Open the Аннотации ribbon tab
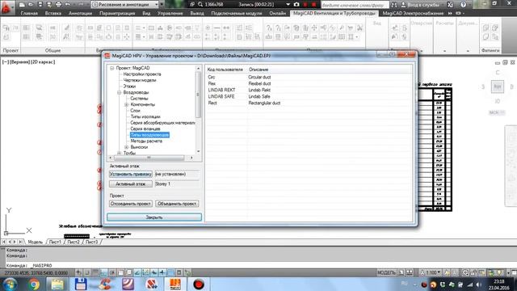 pos(80,13)
